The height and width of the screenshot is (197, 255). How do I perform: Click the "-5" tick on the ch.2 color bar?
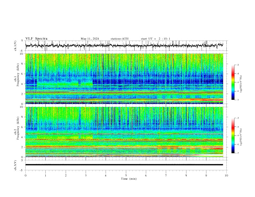pos(237,136)
